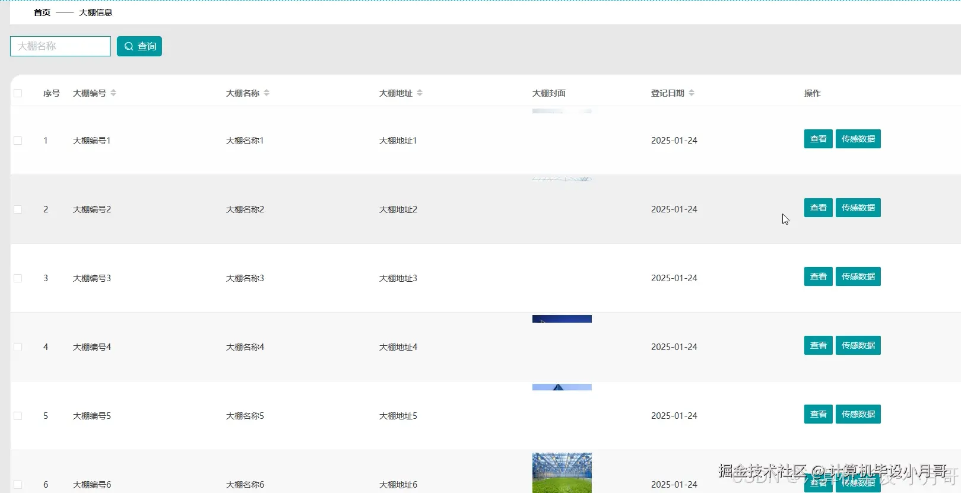Screen dimensions: 961x493
Task: Open 传感数据 for 大棚名称4
Action: [x=858, y=345]
